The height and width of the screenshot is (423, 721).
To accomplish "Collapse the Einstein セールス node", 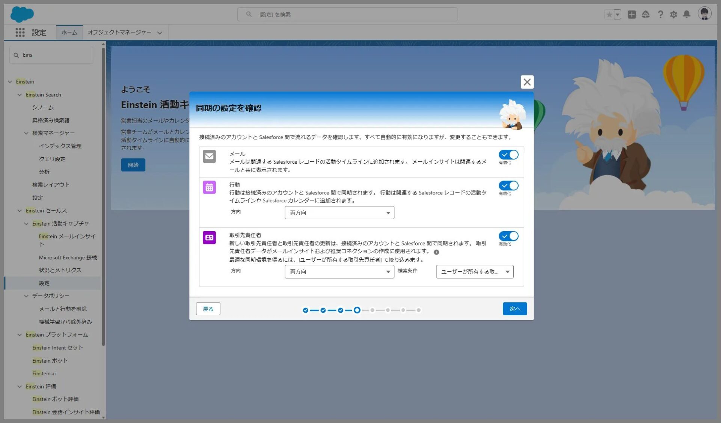I will pos(20,211).
